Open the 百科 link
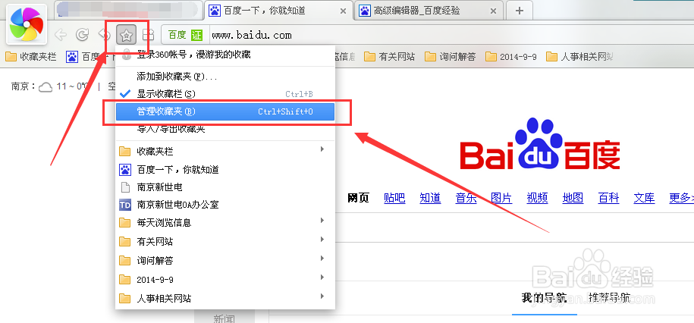This screenshot has height=323, width=694. [x=608, y=198]
